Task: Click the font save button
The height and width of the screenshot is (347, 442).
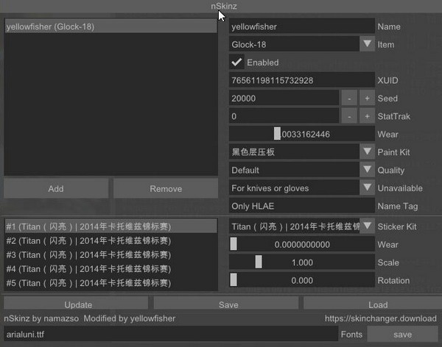Action: tap(402, 334)
